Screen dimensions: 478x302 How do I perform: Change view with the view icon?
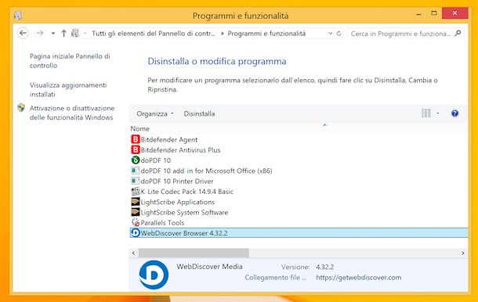tap(425, 113)
